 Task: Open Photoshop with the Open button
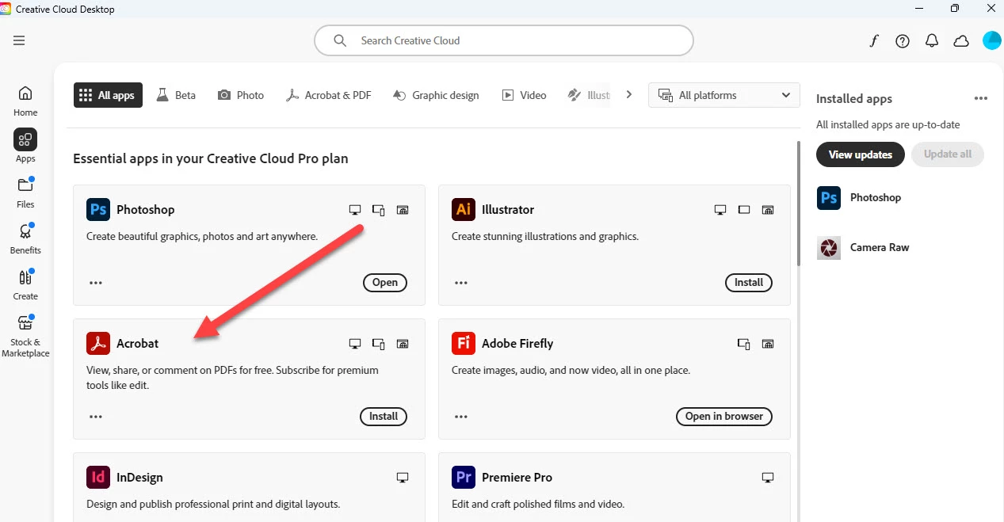(385, 283)
